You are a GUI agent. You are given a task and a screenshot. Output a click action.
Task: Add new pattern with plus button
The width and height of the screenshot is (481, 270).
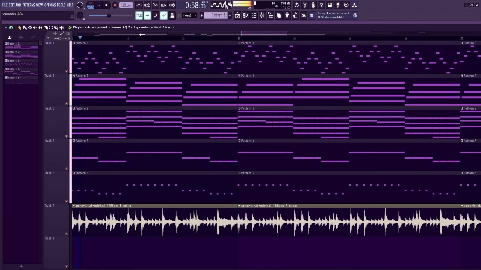tap(230, 15)
